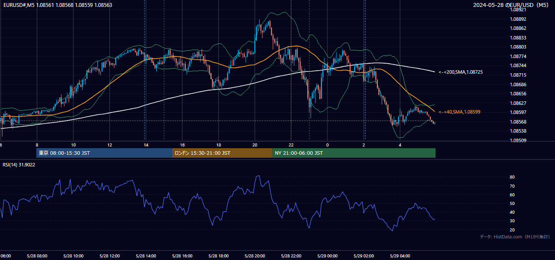
Task: Click hour tick 22 under the price chart
Action: tap(291, 145)
